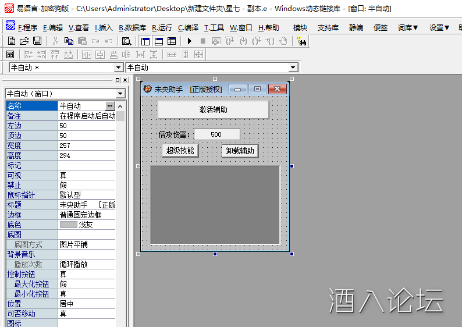
Task: Click the 激活辅助 button on the form
Action: click(x=213, y=109)
